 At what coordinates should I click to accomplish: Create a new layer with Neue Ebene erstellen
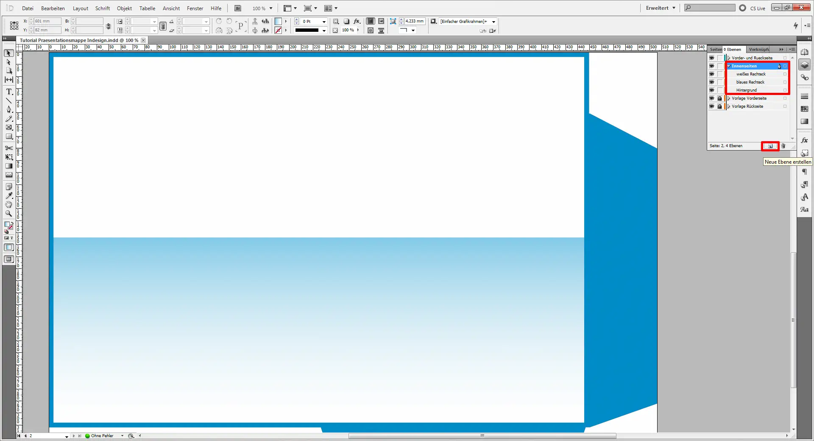click(x=769, y=146)
